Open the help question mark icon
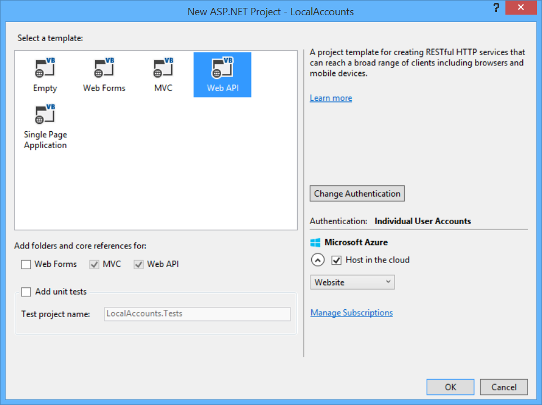The height and width of the screenshot is (405, 542). click(496, 7)
